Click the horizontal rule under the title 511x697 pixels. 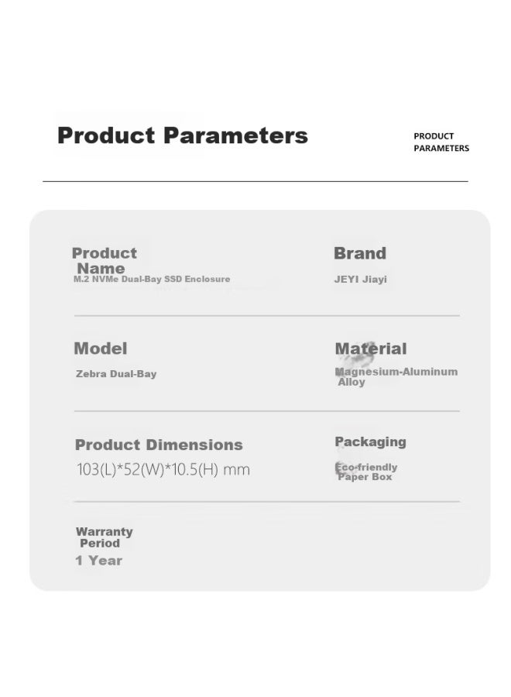tap(256, 181)
